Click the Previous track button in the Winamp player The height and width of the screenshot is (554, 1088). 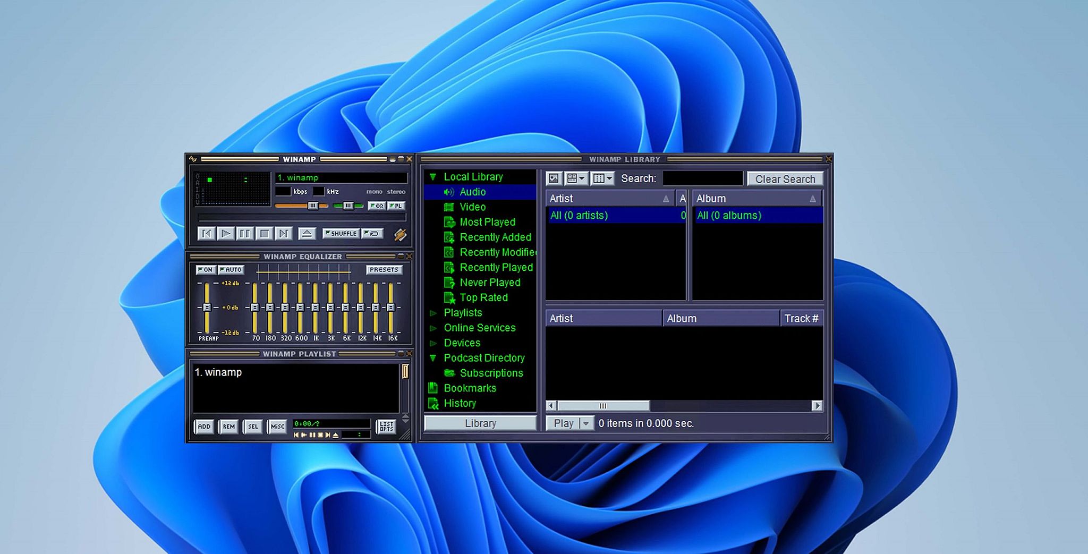pos(207,233)
